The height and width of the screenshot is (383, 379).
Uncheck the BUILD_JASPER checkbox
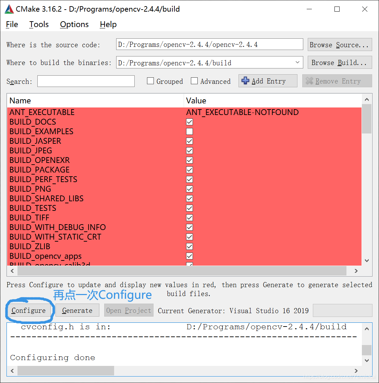pos(189,141)
